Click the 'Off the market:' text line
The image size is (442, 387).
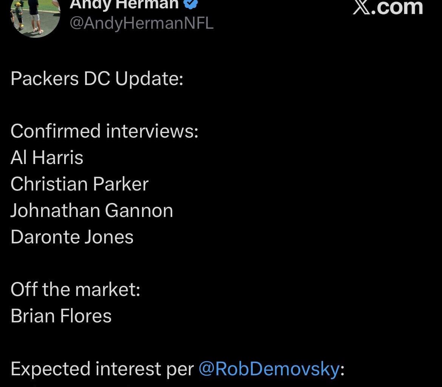[75, 289]
